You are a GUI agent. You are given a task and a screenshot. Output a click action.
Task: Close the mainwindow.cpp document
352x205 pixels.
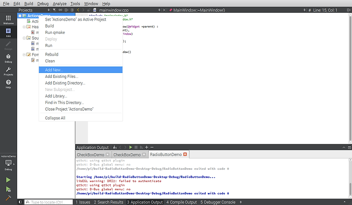[x=164, y=10]
